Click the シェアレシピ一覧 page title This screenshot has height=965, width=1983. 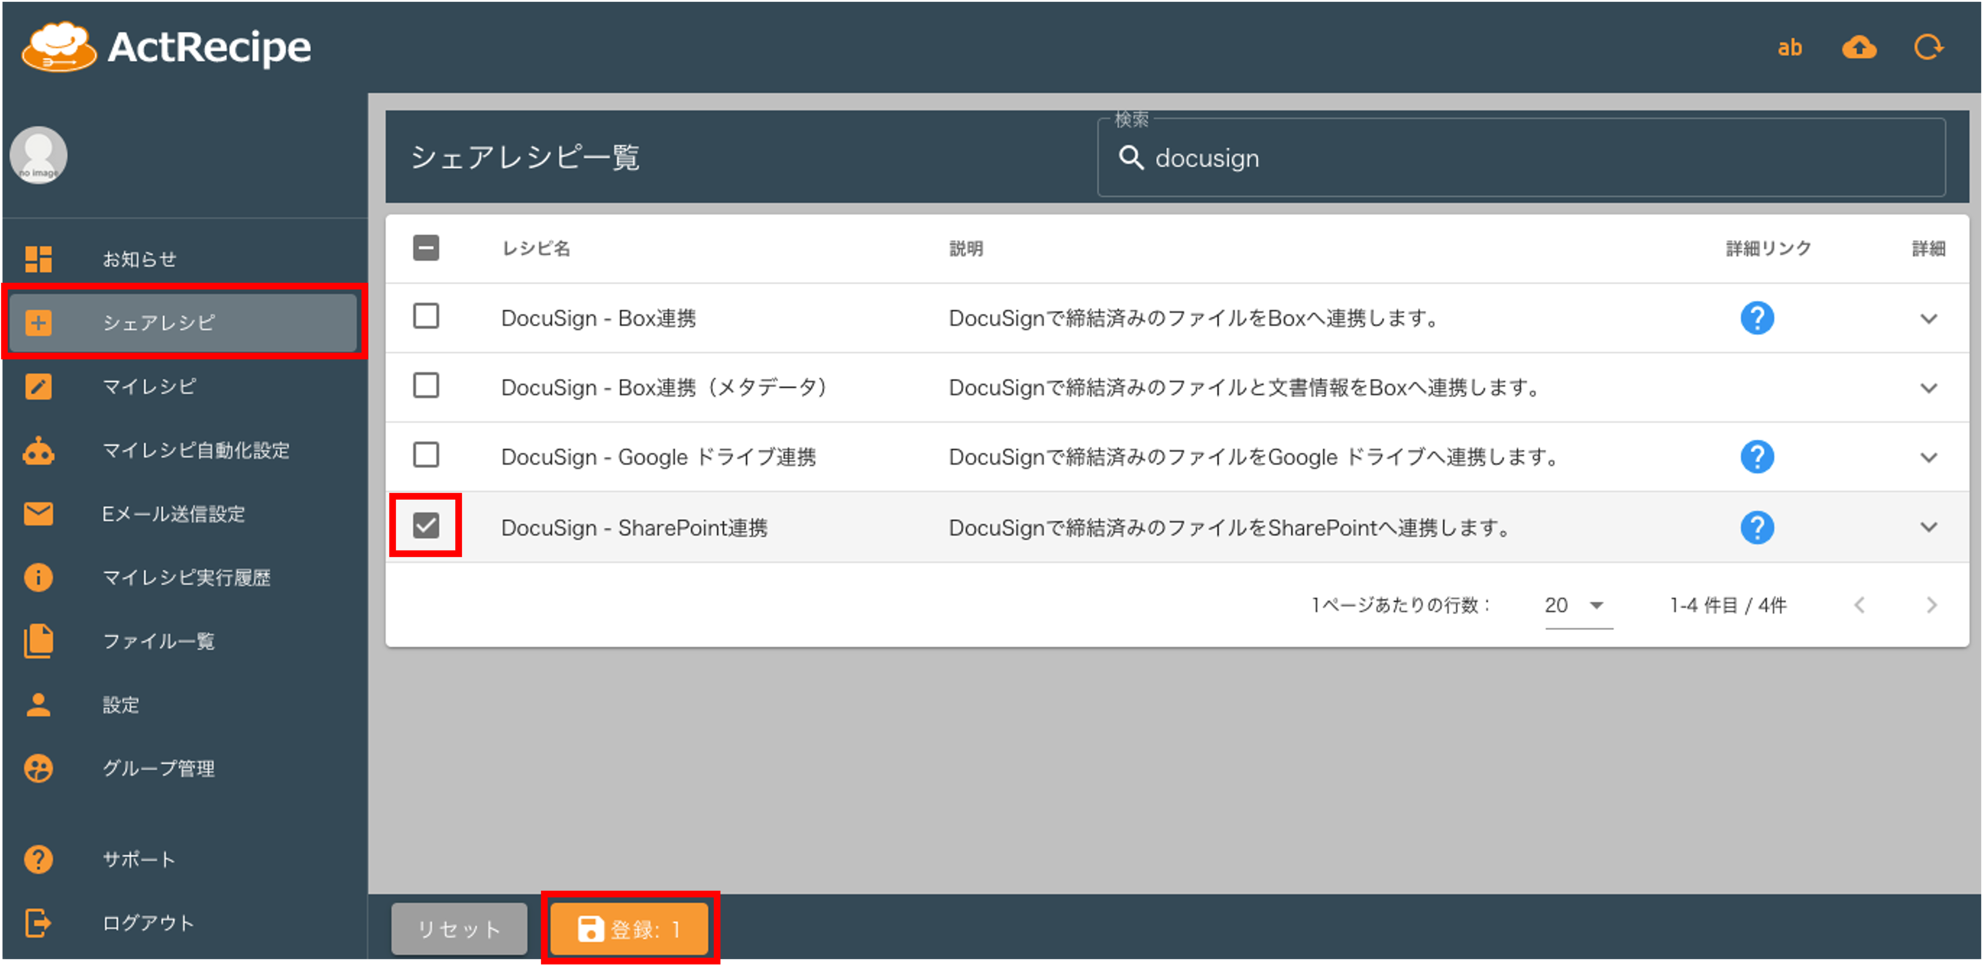tap(524, 158)
